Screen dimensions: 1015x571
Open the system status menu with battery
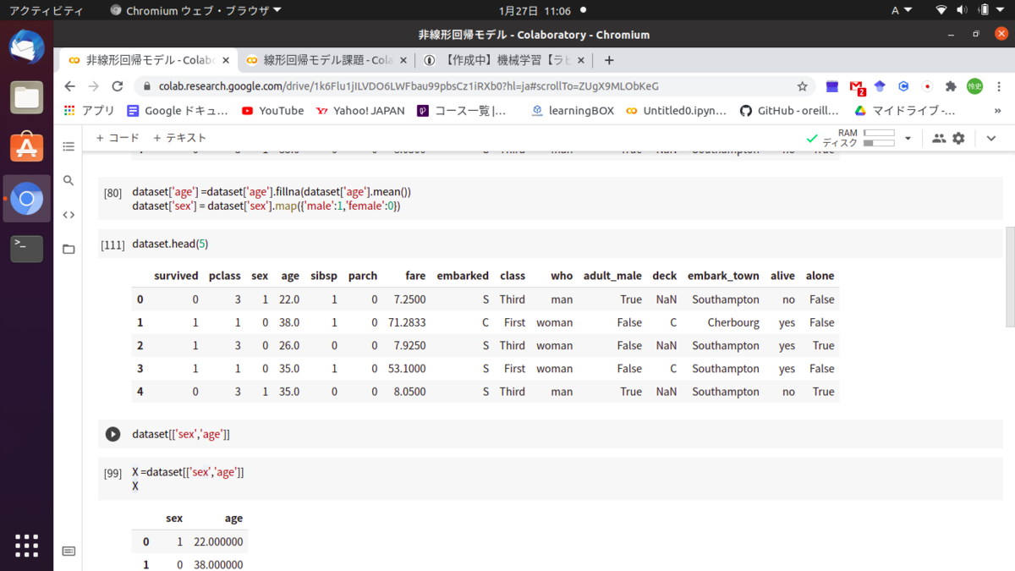coord(971,11)
